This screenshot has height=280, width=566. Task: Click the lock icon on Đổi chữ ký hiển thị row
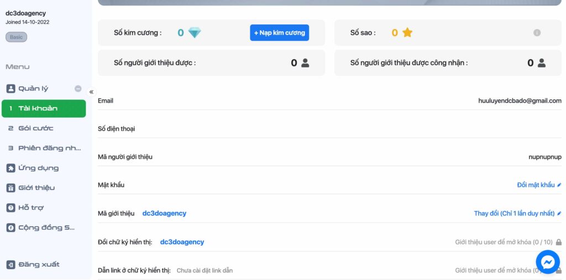(x=559, y=242)
